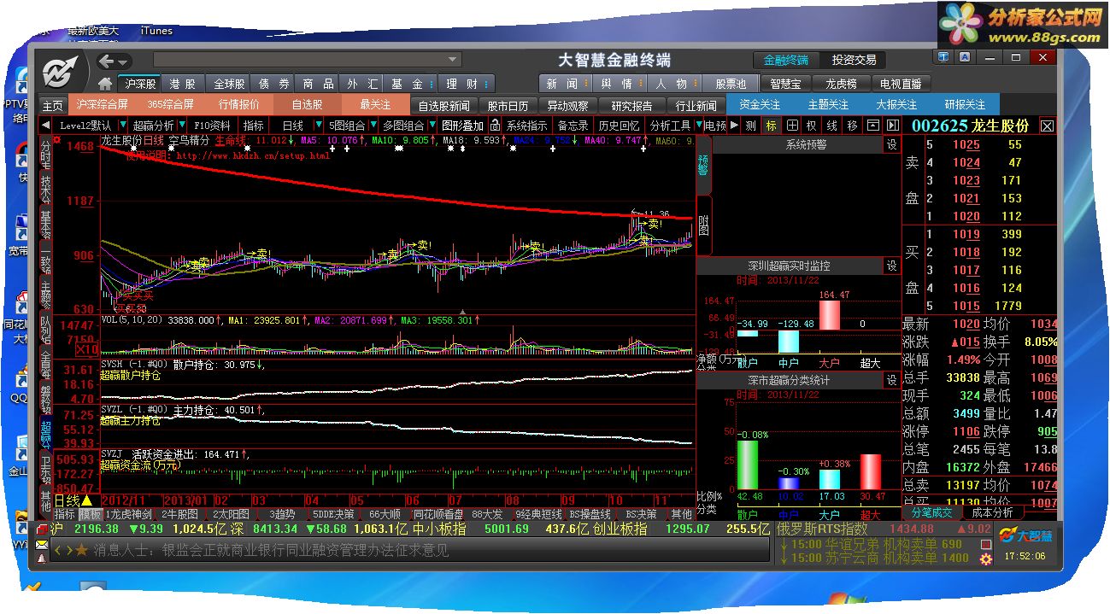Click the left scroll arrow of toolbar
Screen dimensions: 1110x614
point(45,126)
